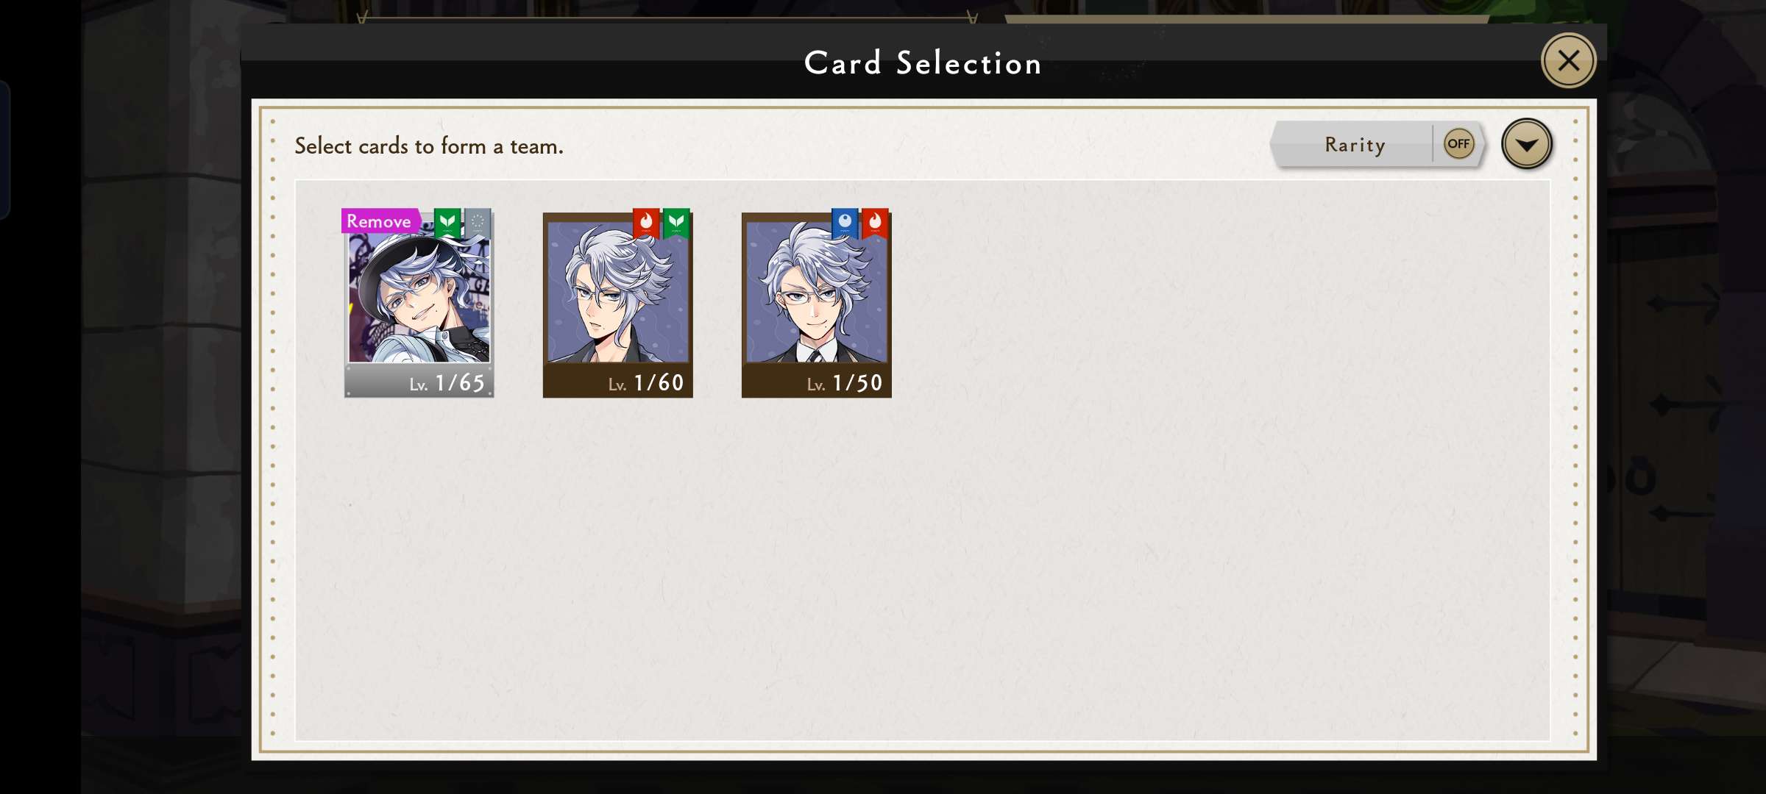Click the green flora icon on Lv. 1/60 card
The image size is (1766, 794).
pos(676,223)
